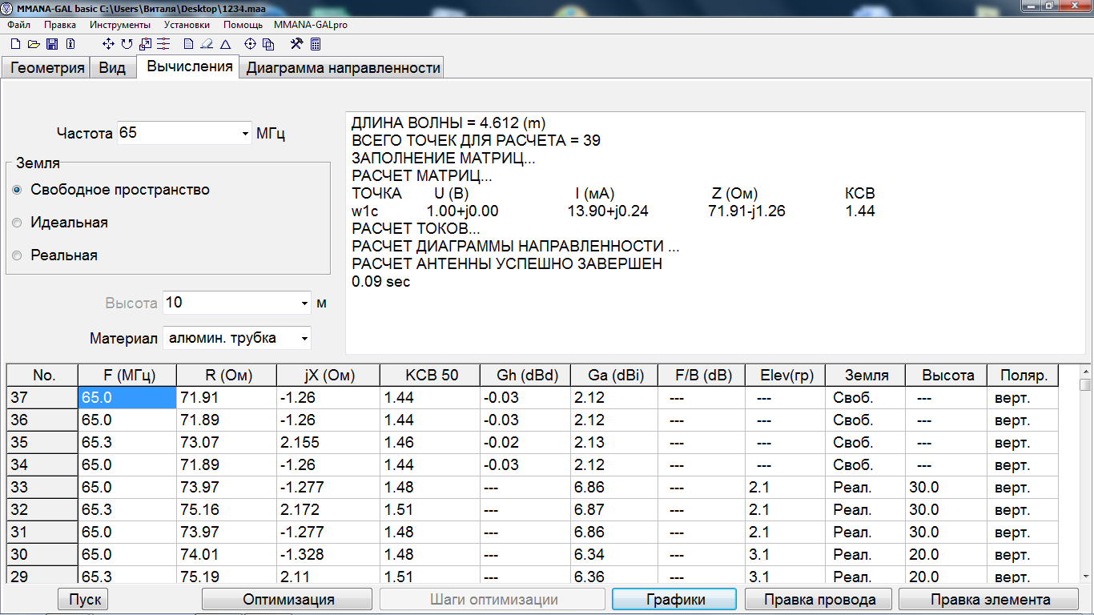Open the Инструменты menu
This screenshot has height=615, width=1094.
[x=120, y=25]
